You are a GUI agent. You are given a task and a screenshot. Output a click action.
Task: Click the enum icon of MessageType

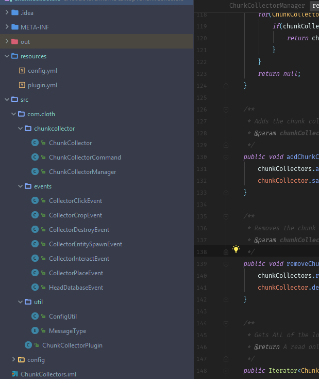(x=35, y=330)
